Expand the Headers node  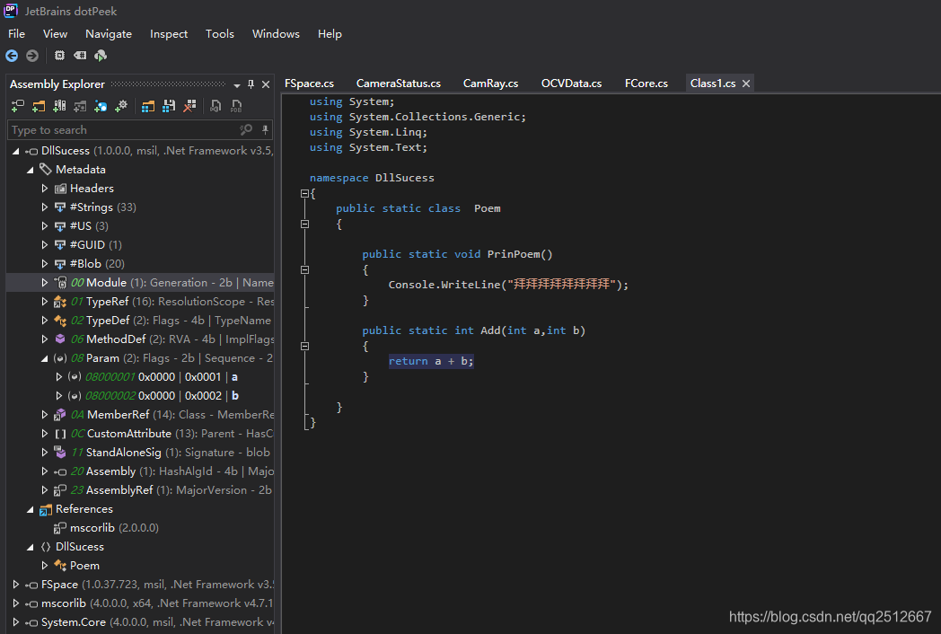pos(44,189)
